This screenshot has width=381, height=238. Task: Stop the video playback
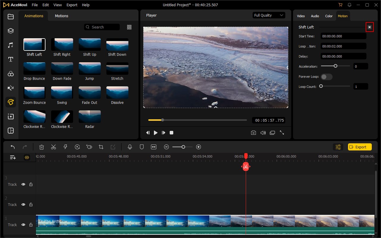coord(171,133)
